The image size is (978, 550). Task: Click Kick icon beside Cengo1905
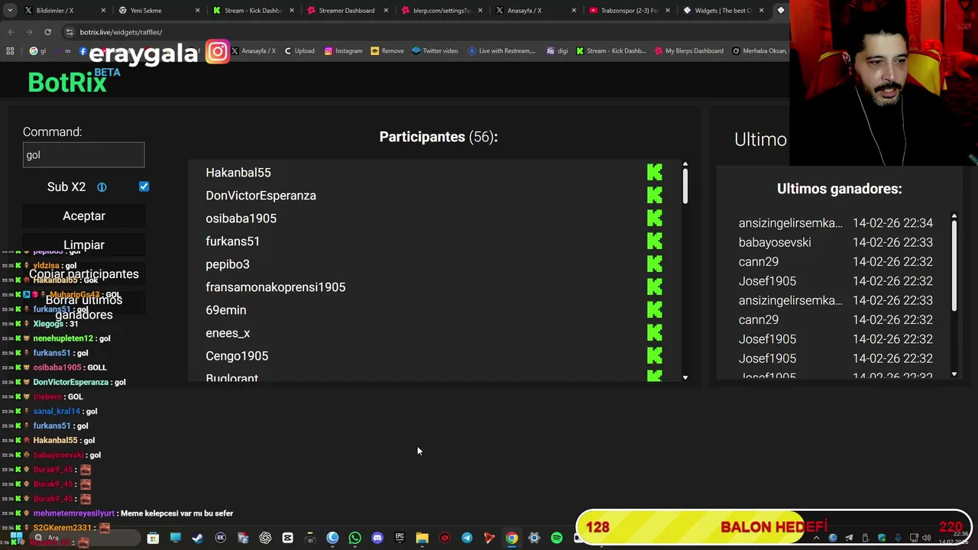click(655, 356)
